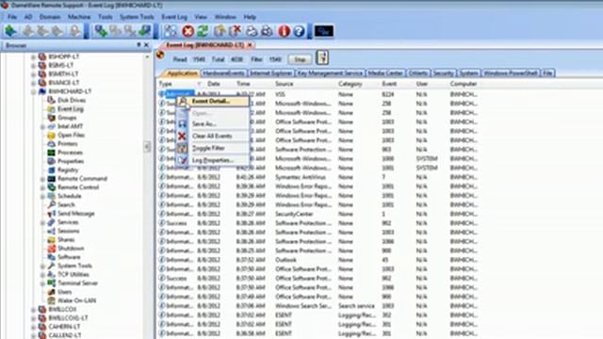Expand the TCP Utilities node
Viewport: 603px width, 339px height.
click(x=42, y=274)
